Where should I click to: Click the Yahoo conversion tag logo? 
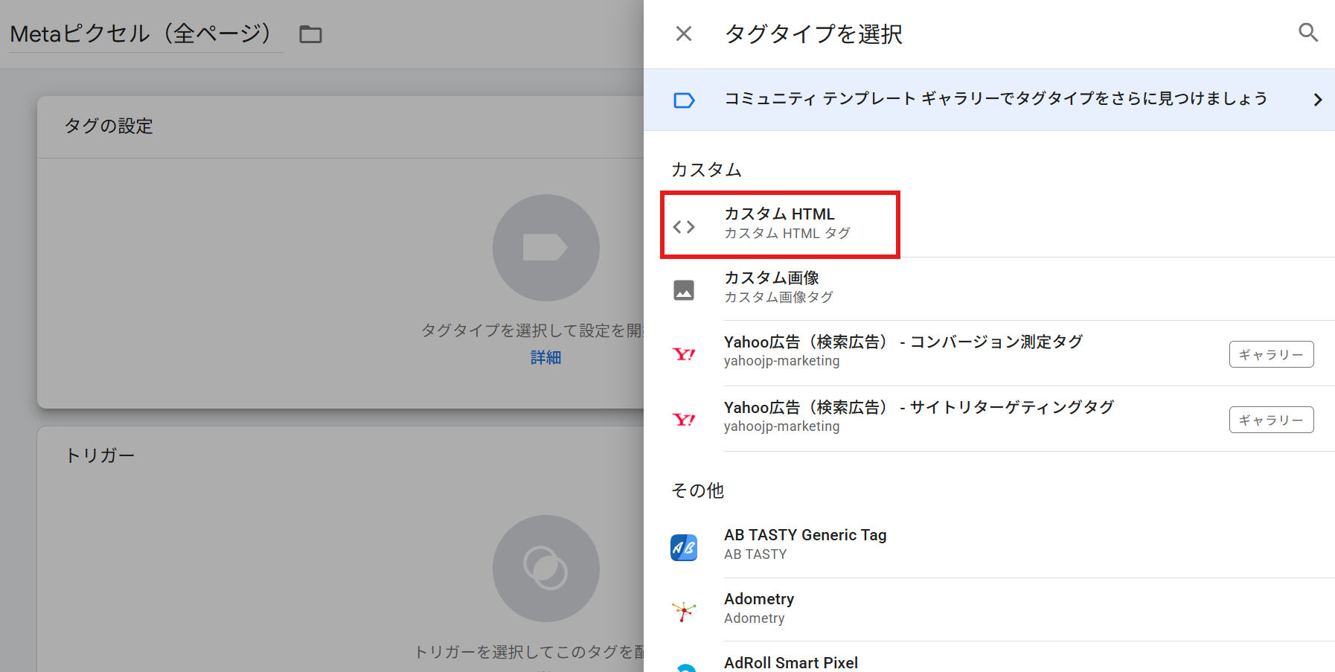pyautogui.click(x=684, y=354)
